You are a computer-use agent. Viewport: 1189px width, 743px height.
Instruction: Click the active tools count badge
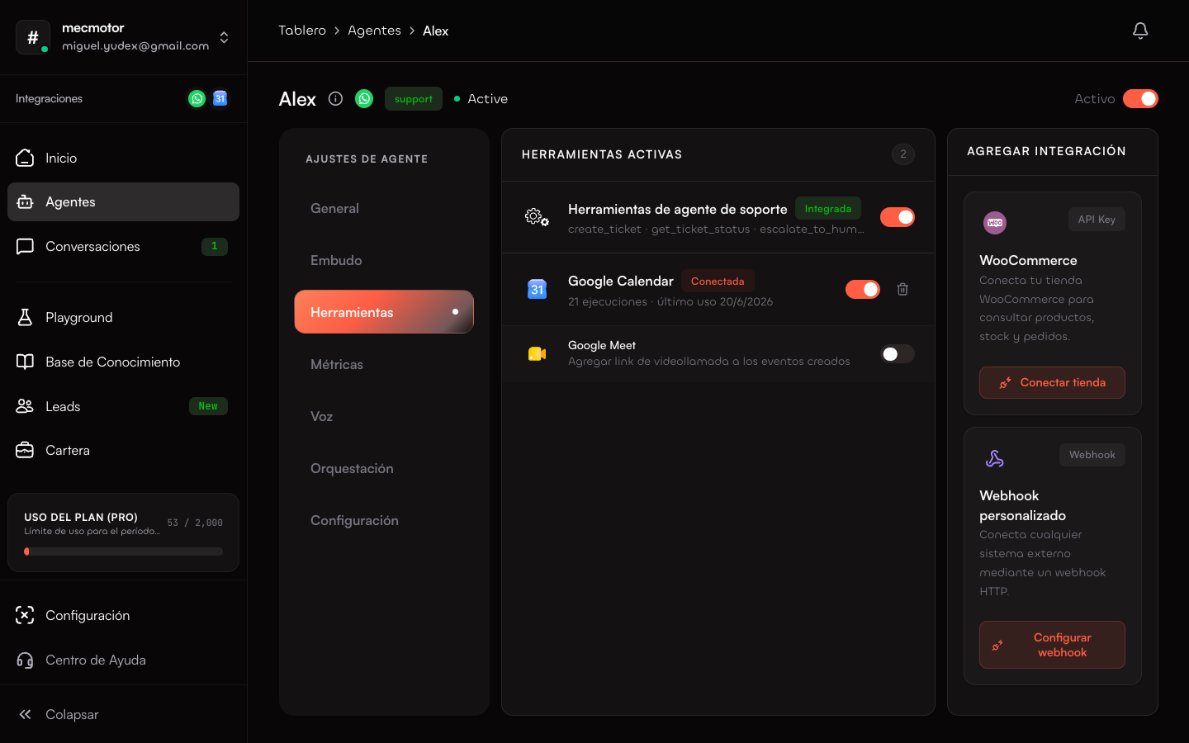point(903,154)
